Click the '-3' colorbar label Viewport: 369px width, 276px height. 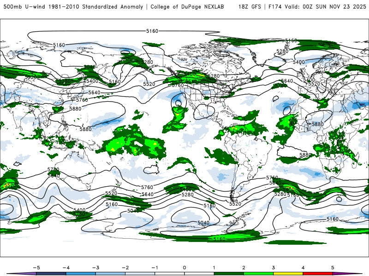coord(95,268)
